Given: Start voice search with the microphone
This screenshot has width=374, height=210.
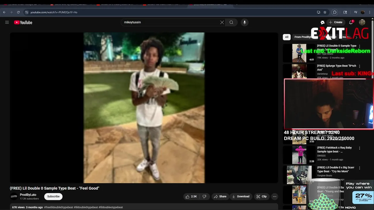Looking at the screenshot, I should coord(245,22).
